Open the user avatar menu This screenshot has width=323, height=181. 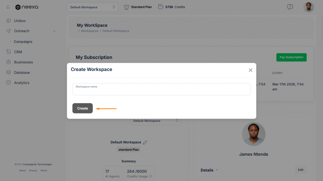tap(308, 7)
